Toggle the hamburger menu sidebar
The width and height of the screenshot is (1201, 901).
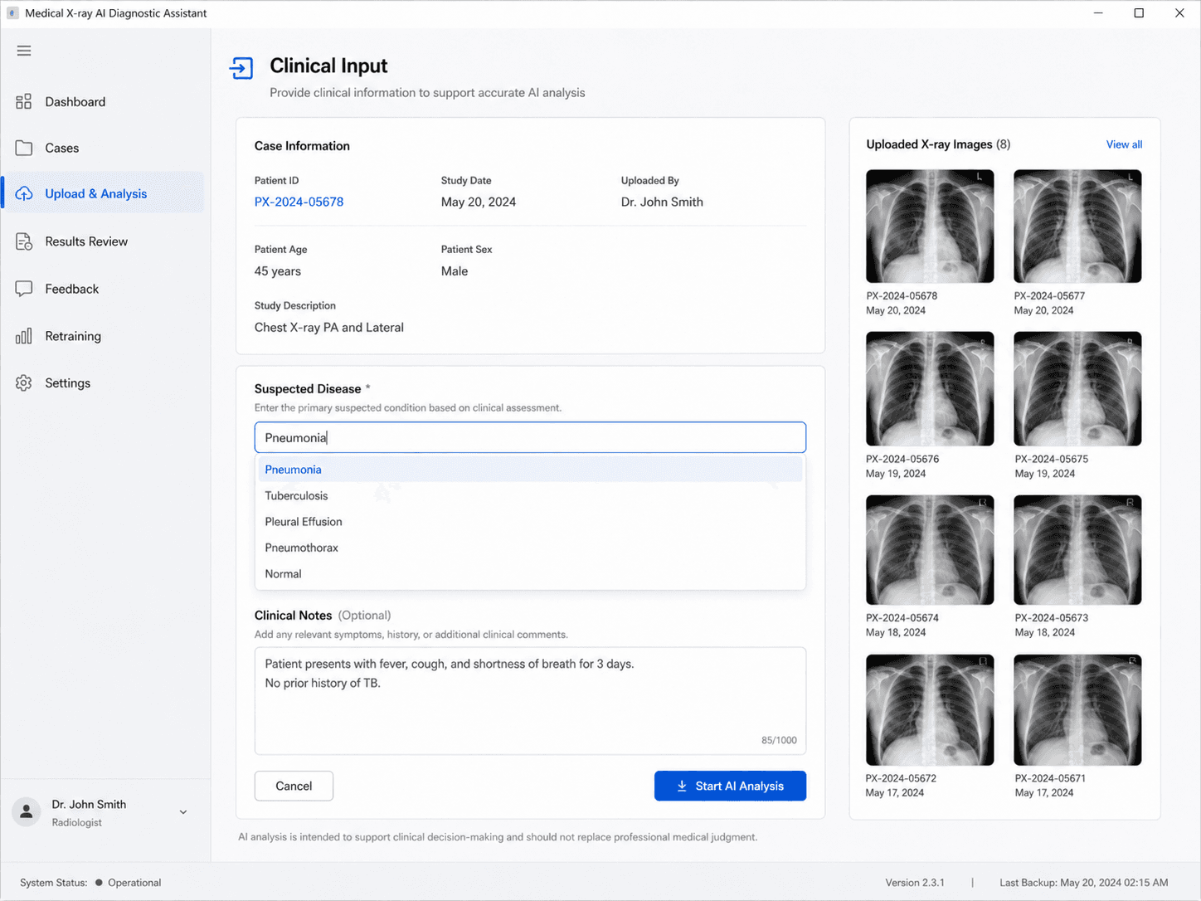pyautogui.click(x=24, y=51)
